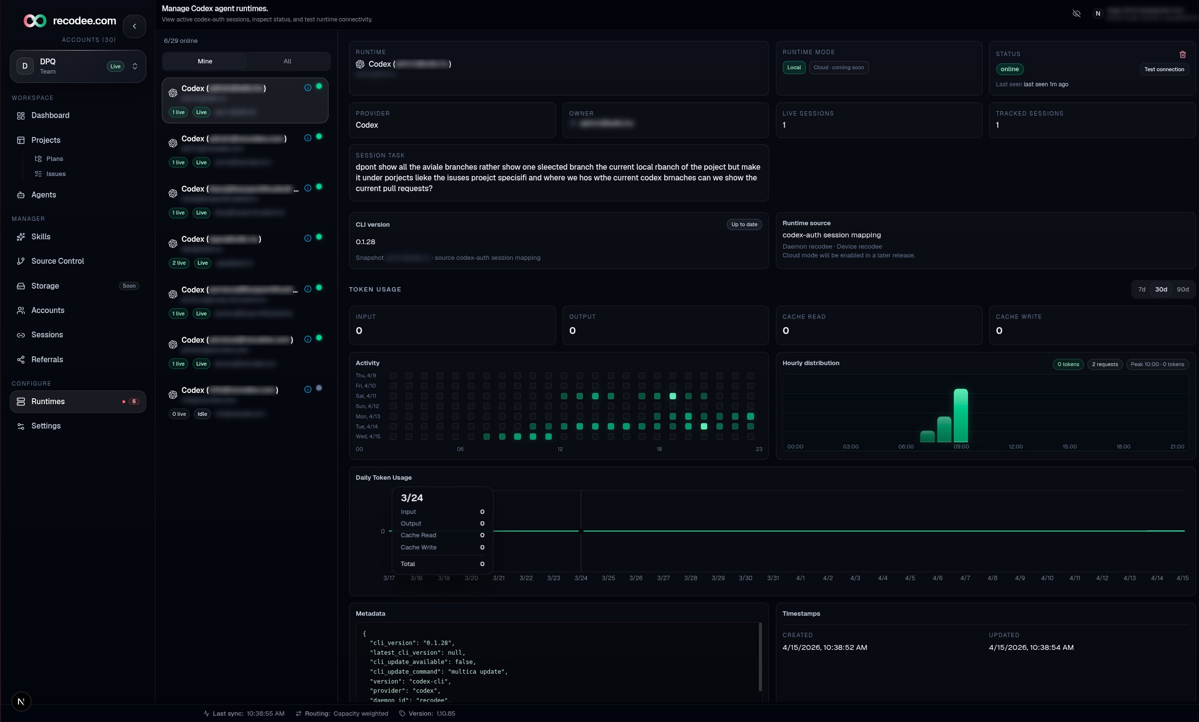Switch the runtime list to the All tab
The image size is (1199, 722).
(x=288, y=61)
